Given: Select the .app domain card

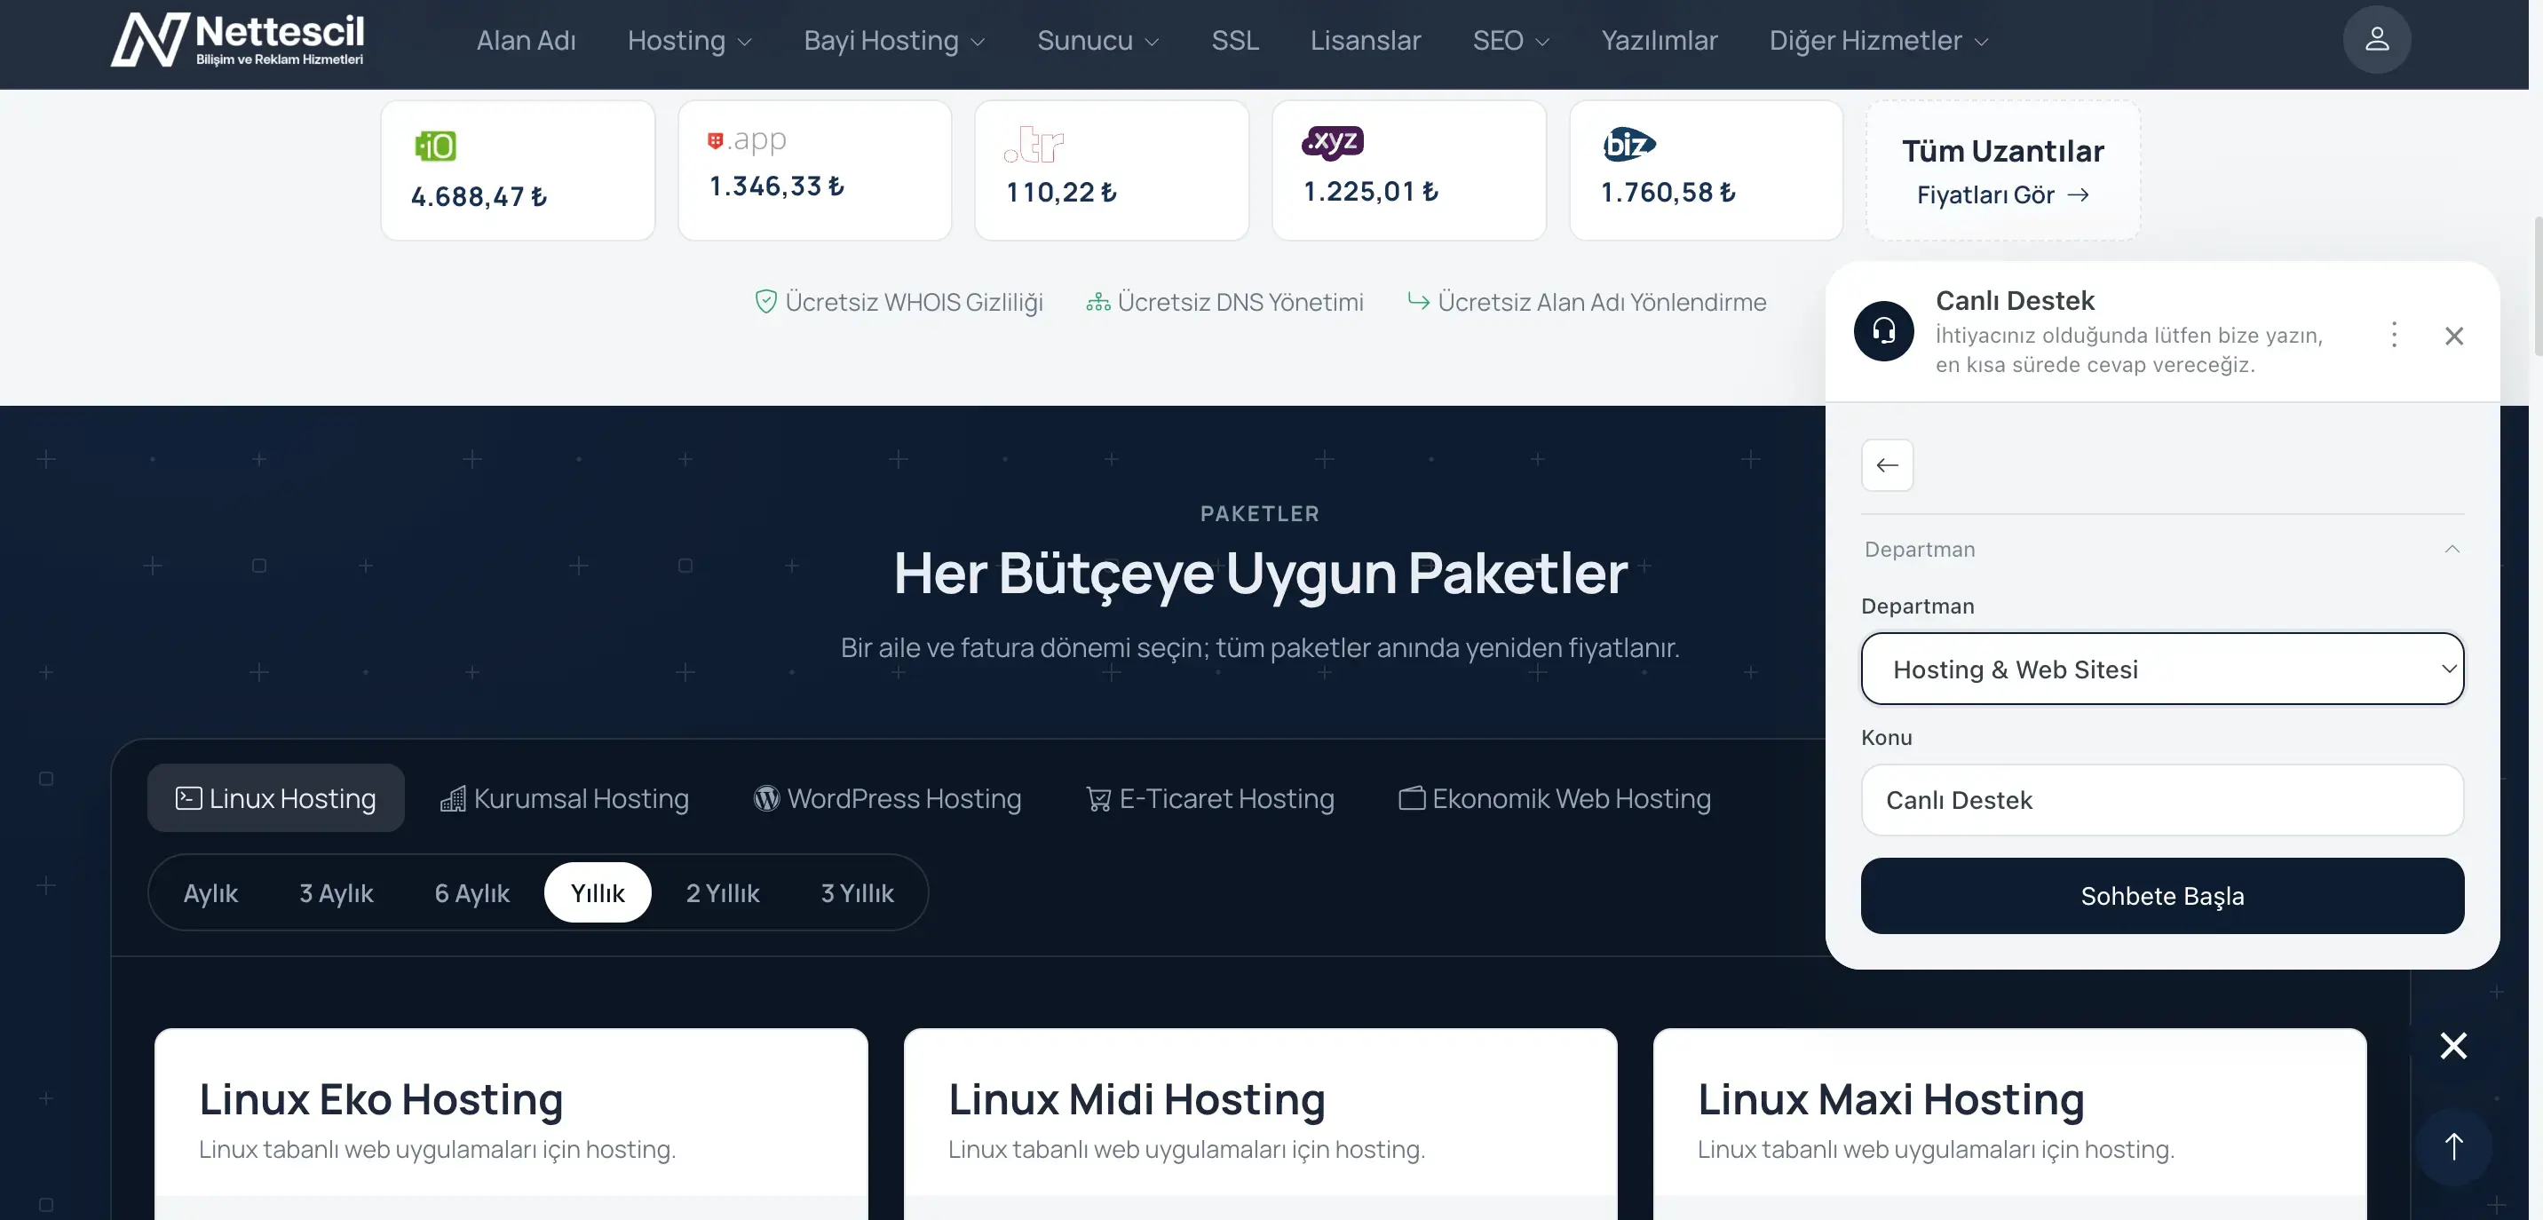Looking at the screenshot, I should pyautogui.click(x=814, y=170).
